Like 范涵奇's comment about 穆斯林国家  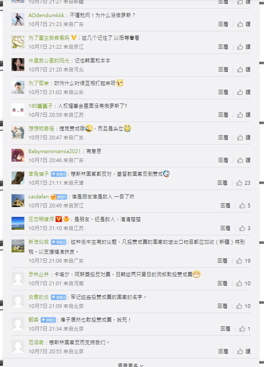click(x=240, y=351)
